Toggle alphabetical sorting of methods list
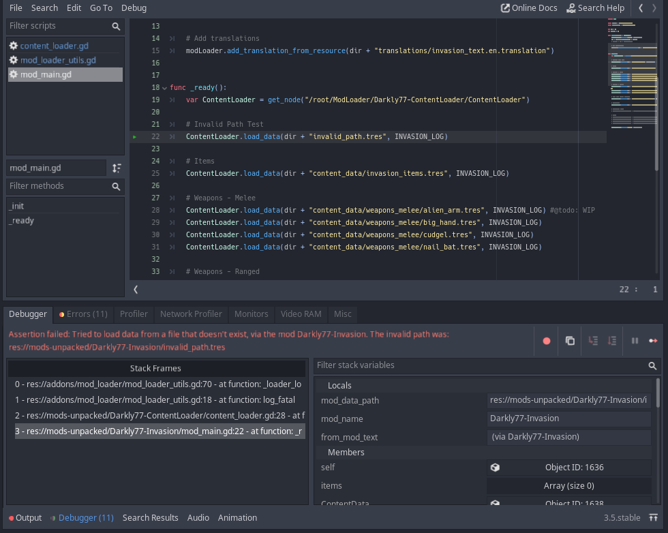This screenshot has height=533, width=668. tap(117, 168)
